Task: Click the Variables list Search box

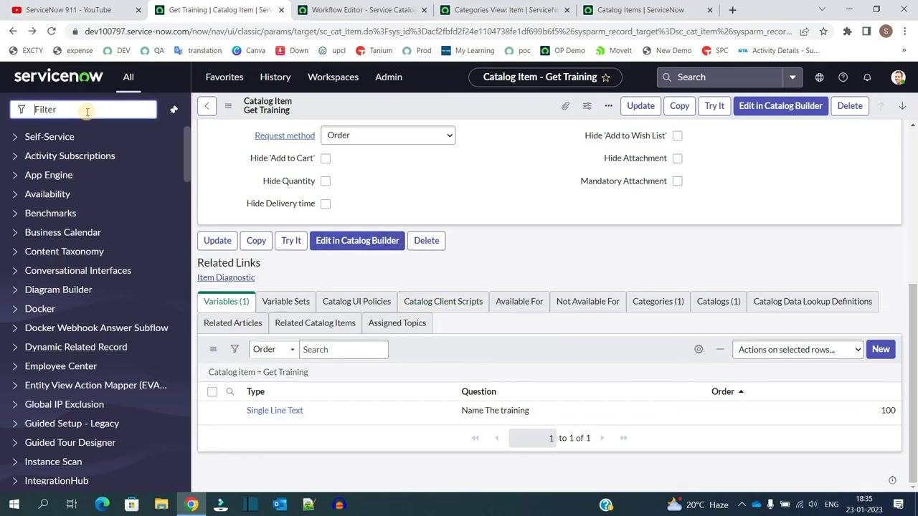Action: (344, 349)
